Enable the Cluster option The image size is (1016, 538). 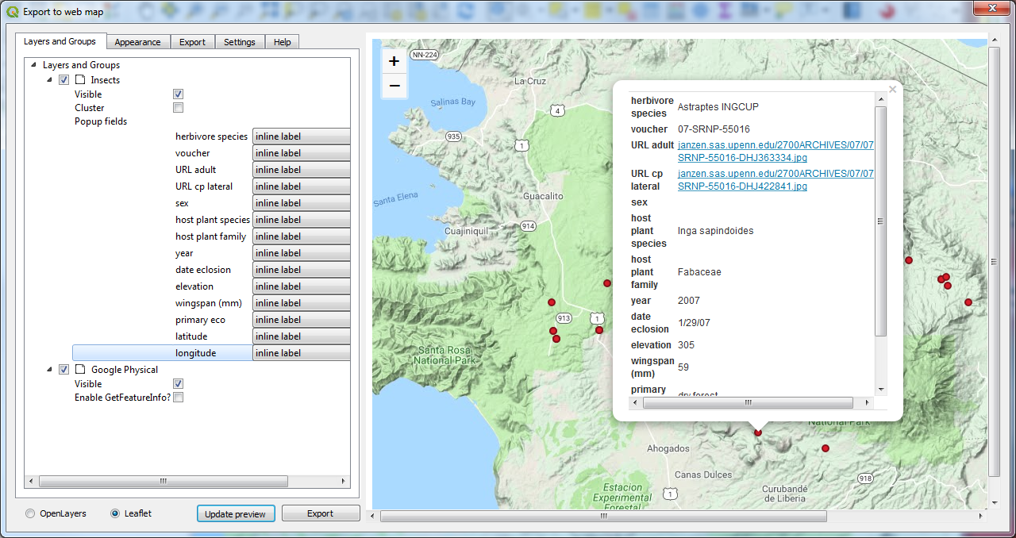(179, 107)
